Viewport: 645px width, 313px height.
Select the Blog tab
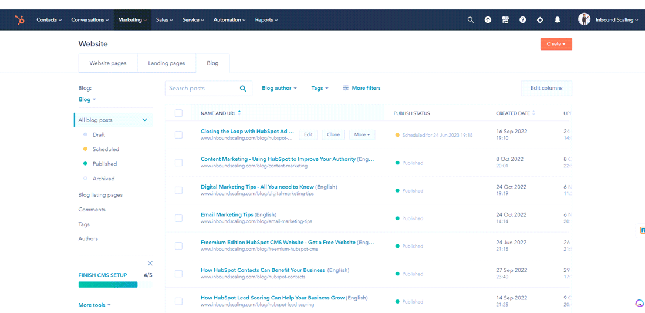coord(212,63)
